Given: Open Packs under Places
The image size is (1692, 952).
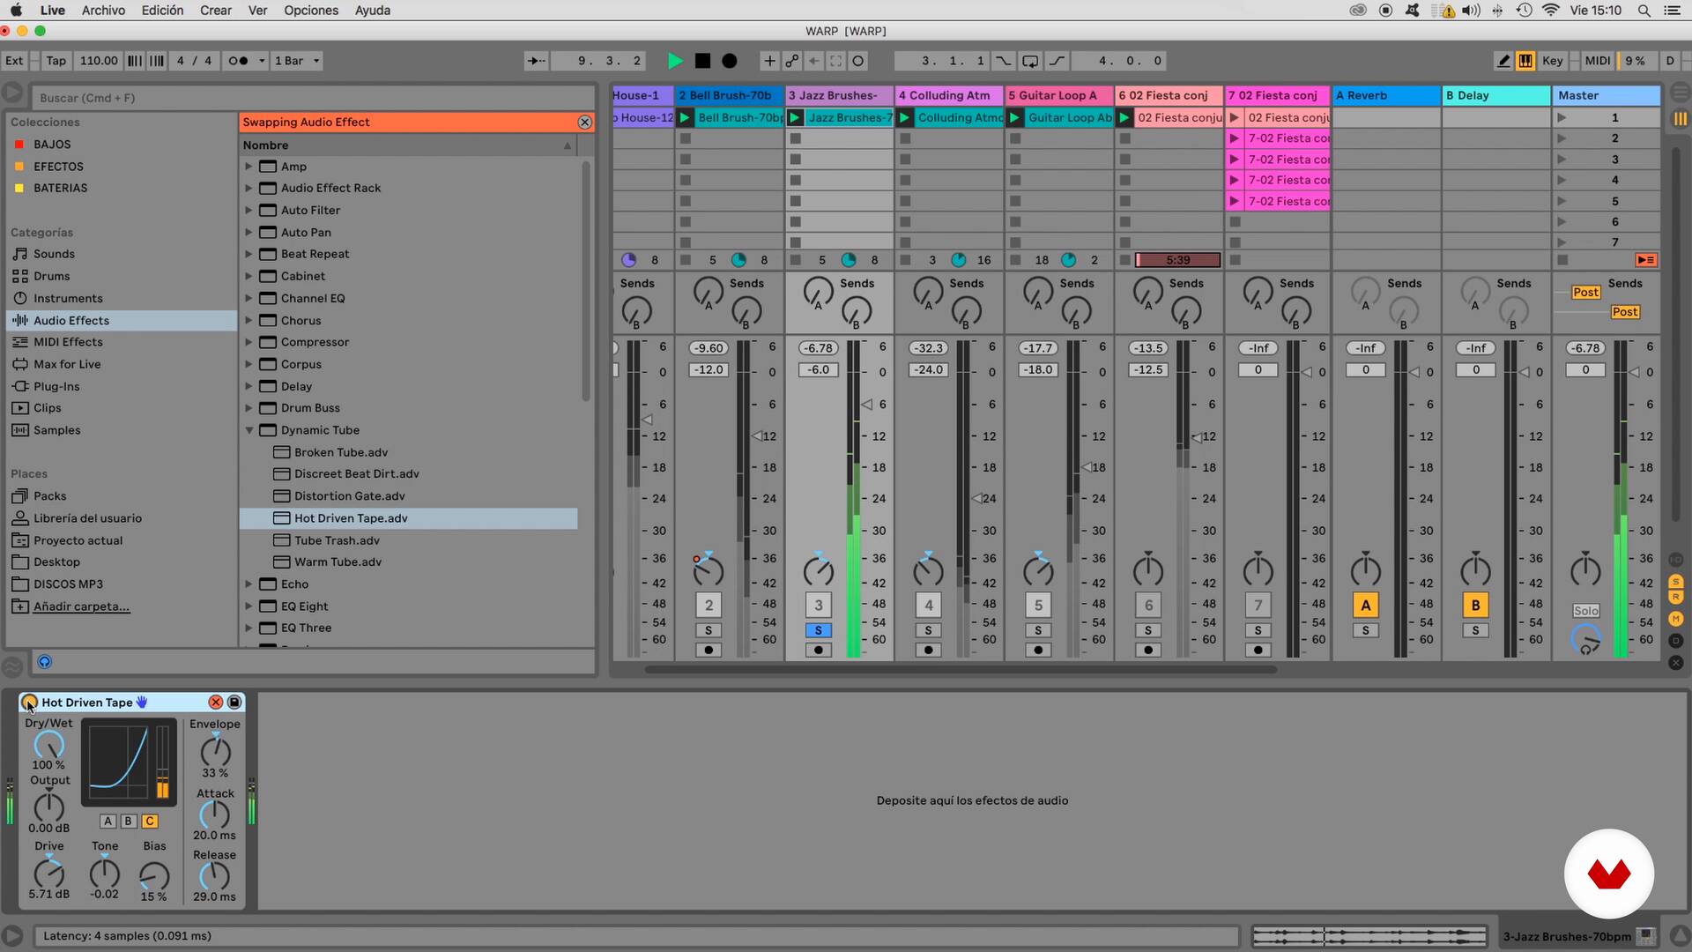Looking at the screenshot, I should 49,496.
